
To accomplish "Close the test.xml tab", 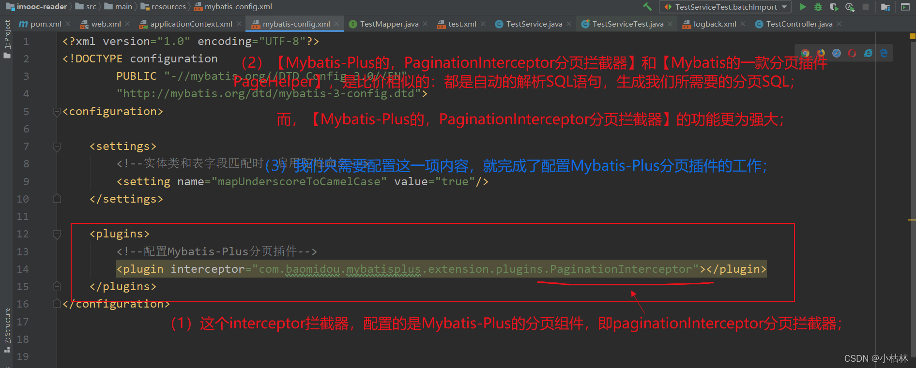I will 483,24.
